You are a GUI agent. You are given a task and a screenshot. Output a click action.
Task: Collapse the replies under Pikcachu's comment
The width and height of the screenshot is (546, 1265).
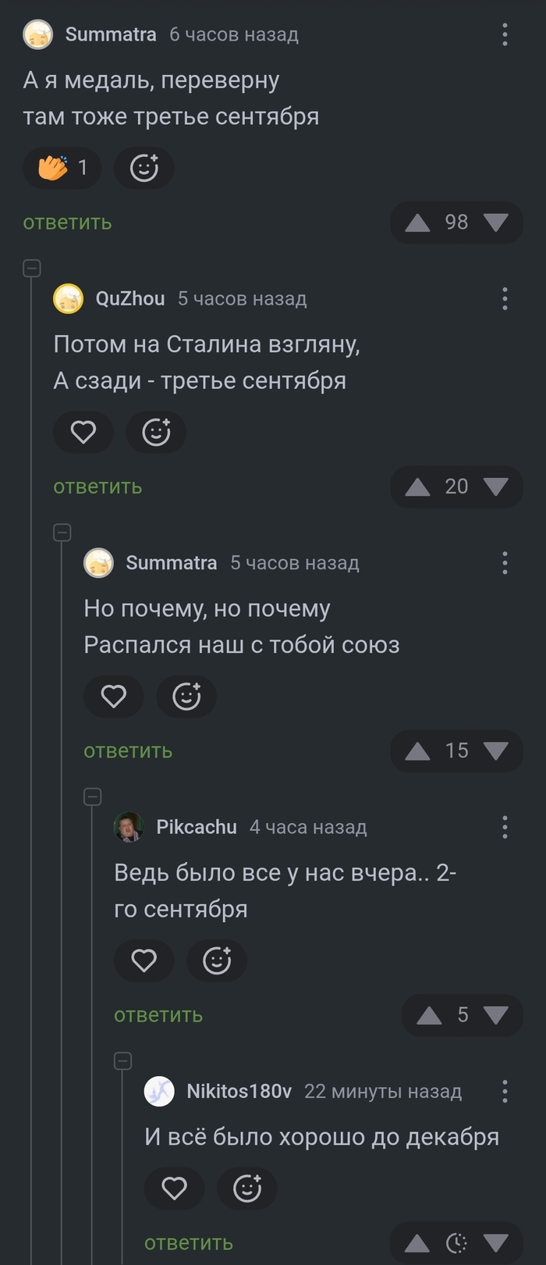[x=122, y=1060]
